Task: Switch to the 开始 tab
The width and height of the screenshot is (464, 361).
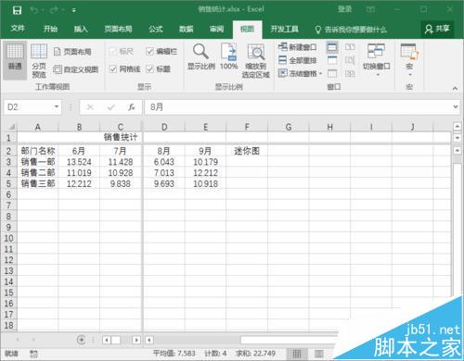Action: tap(50, 29)
